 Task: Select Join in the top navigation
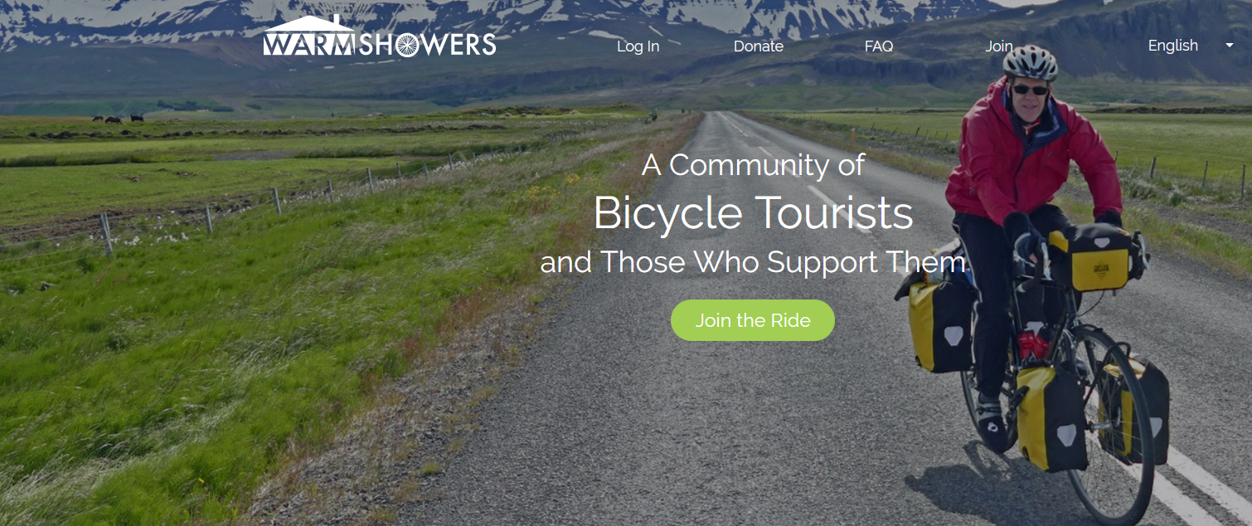pos(999,46)
